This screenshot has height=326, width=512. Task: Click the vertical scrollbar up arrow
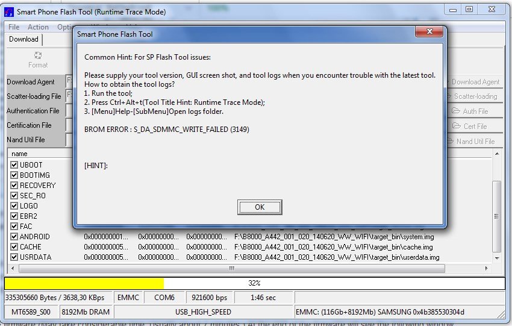(x=497, y=154)
